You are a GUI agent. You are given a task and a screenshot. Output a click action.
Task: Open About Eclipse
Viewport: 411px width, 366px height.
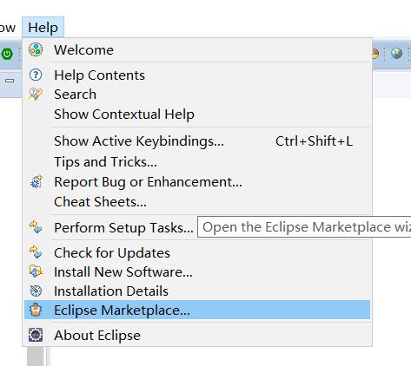pyautogui.click(x=197, y=336)
